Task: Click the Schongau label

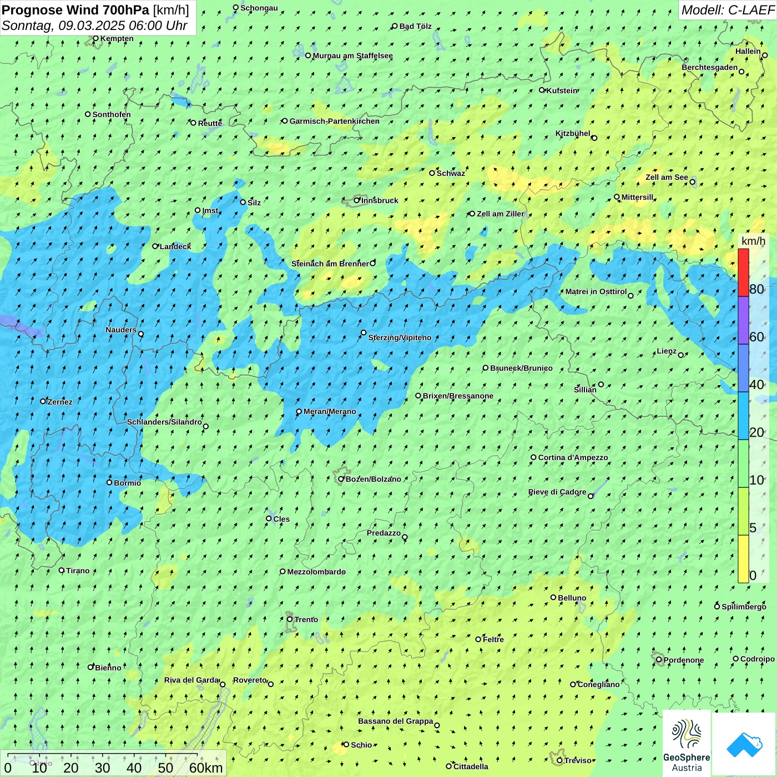Action: (259, 8)
